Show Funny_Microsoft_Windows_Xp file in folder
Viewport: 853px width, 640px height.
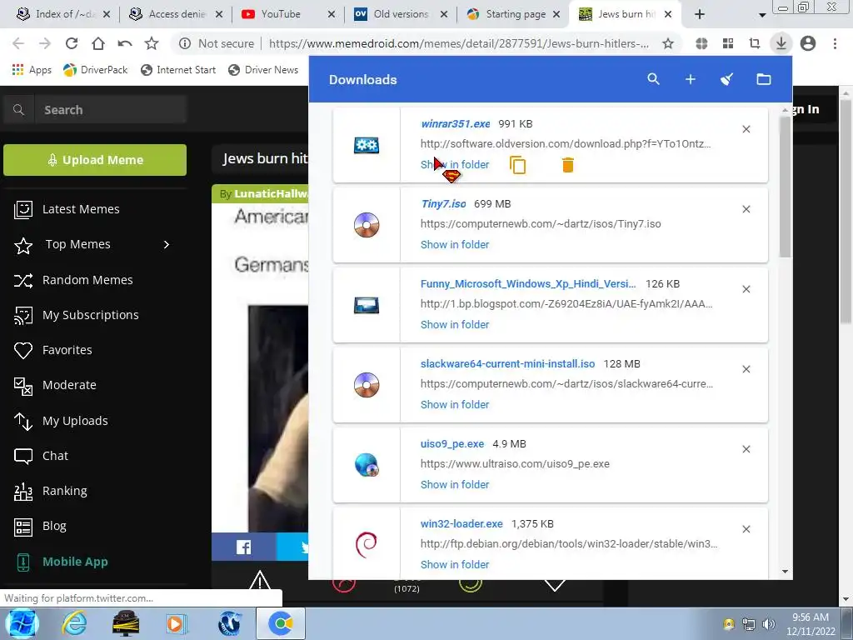coord(455,324)
